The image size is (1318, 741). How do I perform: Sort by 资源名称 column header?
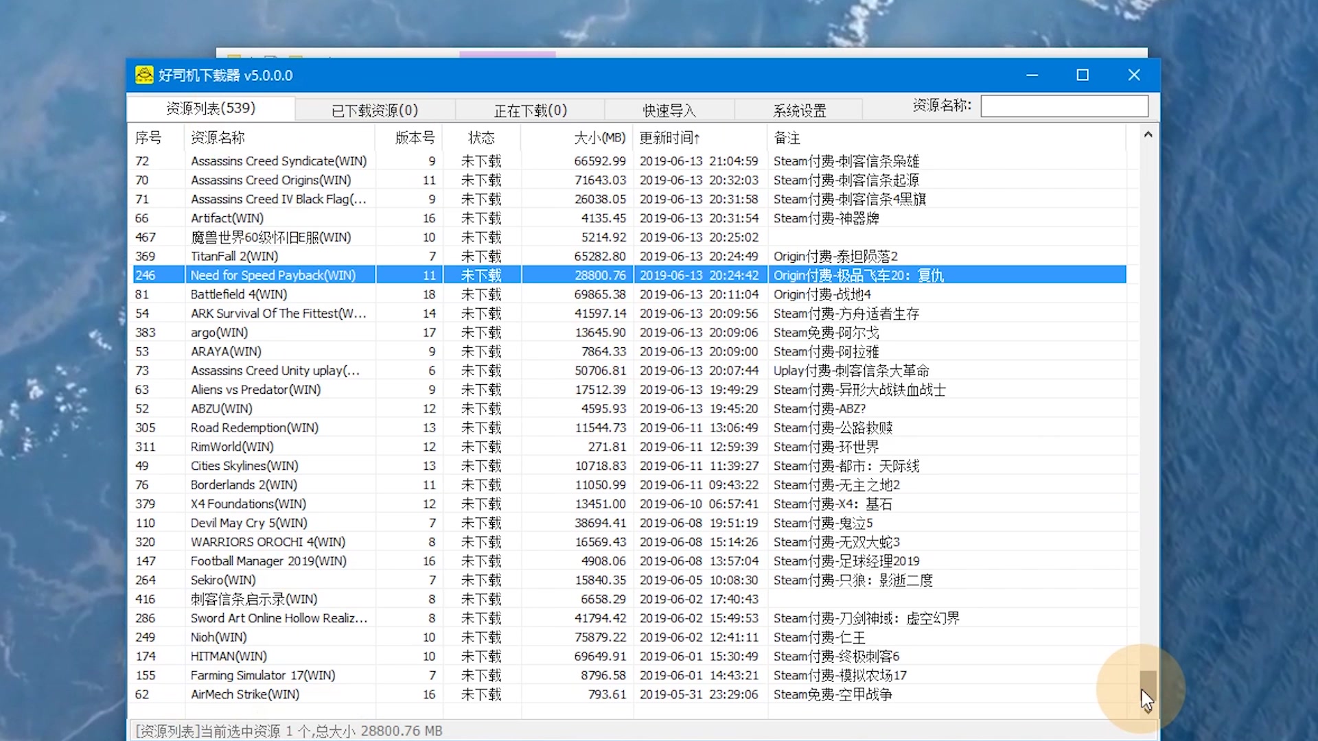tap(280, 138)
